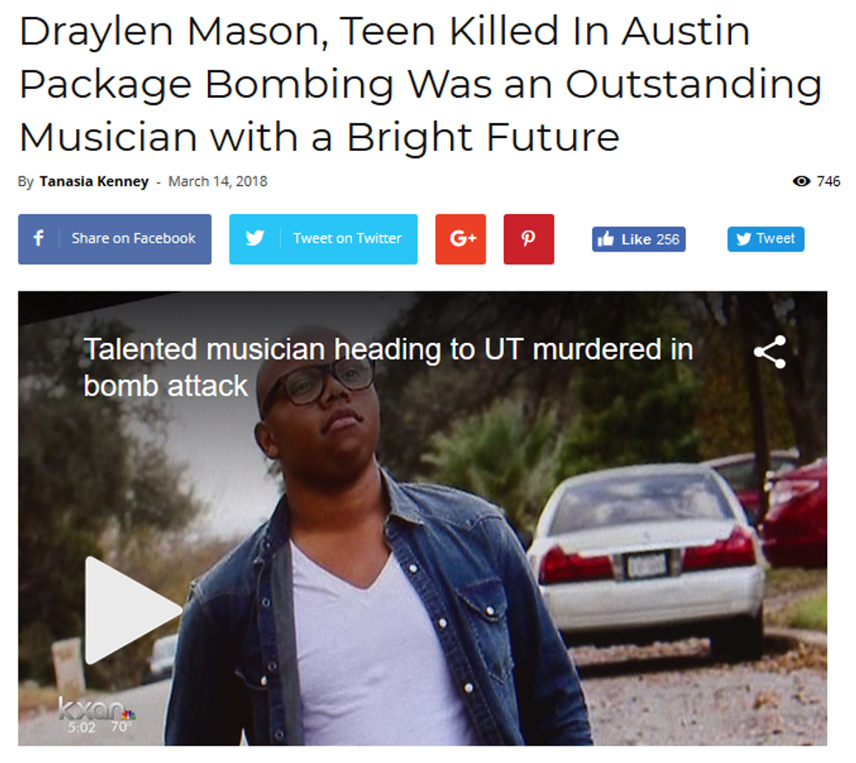Click the small blue Tweet button
Image resolution: width=856 pixels, height=763 pixels.
(x=765, y=239)
